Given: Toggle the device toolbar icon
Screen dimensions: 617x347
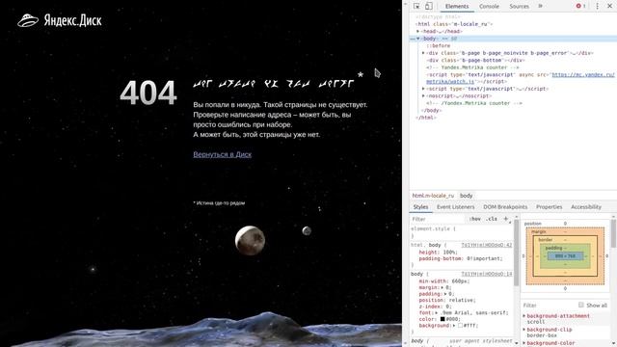Looking at the screenshot, I should click(428, 6).
